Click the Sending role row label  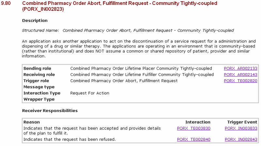point(37,69)
